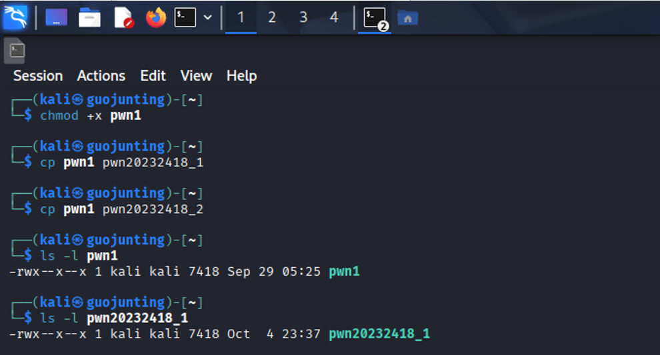Open the Edit menu
660x355 pixels.
pyautogui.click(x=153, y=76)
